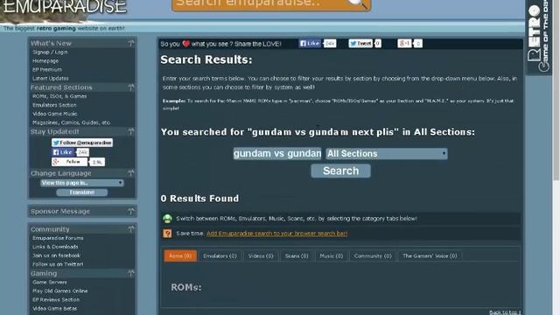Screen dimensions: 560x315
Task: Switch to the Videos (0) tab
Action: (261, 255)
